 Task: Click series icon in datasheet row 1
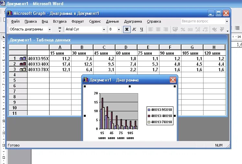coord(23,59)
